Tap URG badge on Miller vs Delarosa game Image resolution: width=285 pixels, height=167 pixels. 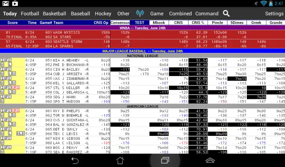click(16, 88)
